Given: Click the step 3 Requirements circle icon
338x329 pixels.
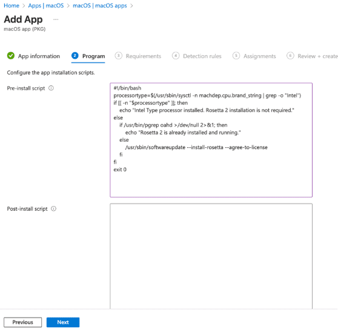Looking at the screenshot, I should [x=118, y=56].
